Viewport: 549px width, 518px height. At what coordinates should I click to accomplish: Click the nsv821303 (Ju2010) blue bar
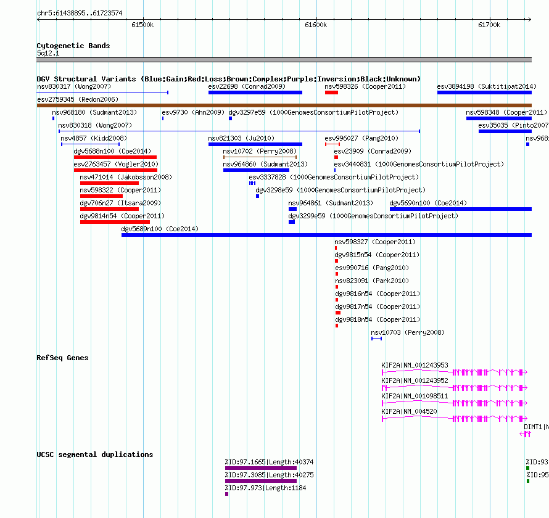[x=255, y=144]
